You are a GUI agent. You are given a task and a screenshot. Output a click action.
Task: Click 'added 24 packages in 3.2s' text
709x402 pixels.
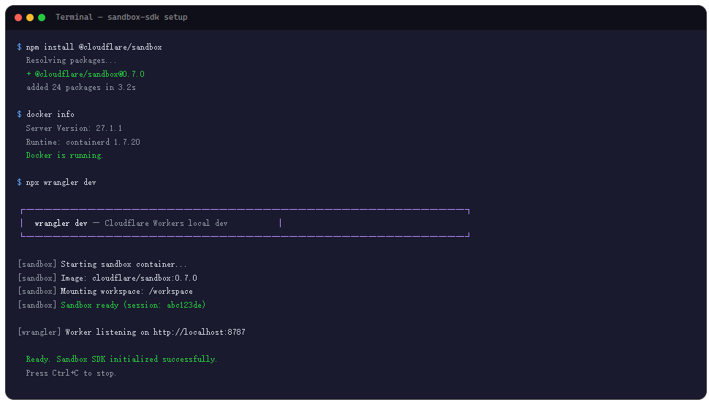[x=81, y=87]
